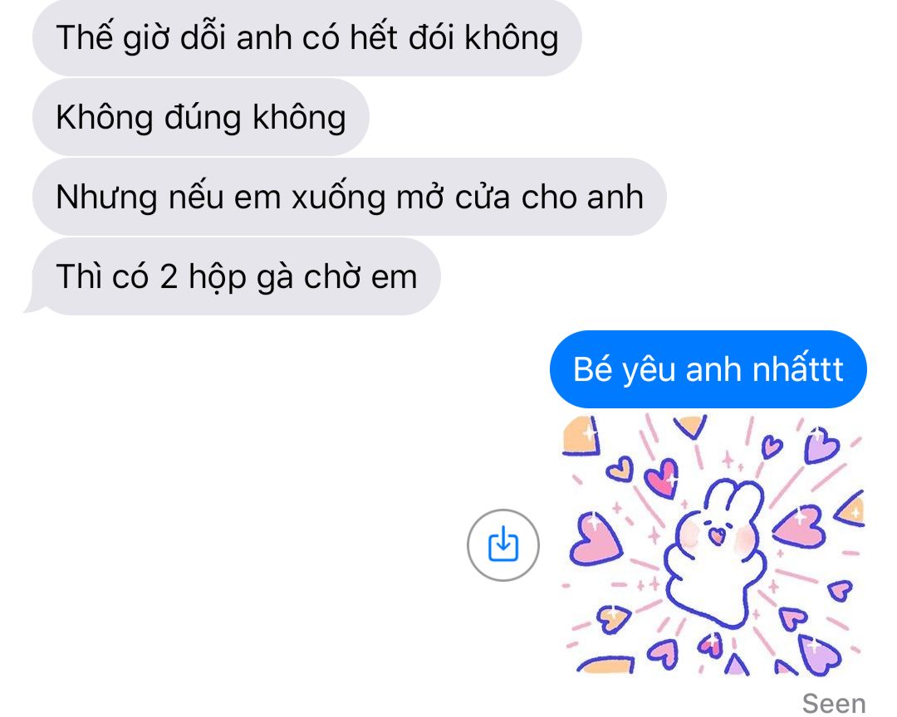Screen dimensions: 897x717
Task: Select the blue 'Bé yêu anh nhấttt' bubble
Action: click(x=708, y=369)
